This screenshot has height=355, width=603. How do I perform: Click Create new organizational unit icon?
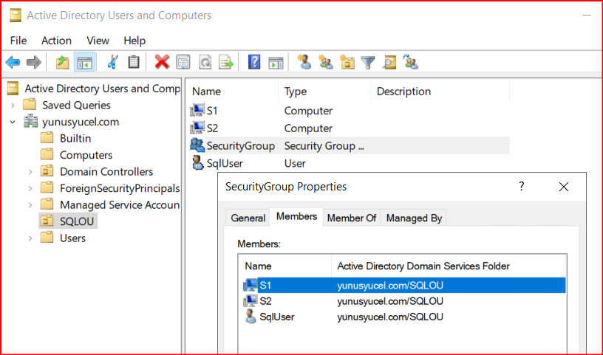point(347,63)
